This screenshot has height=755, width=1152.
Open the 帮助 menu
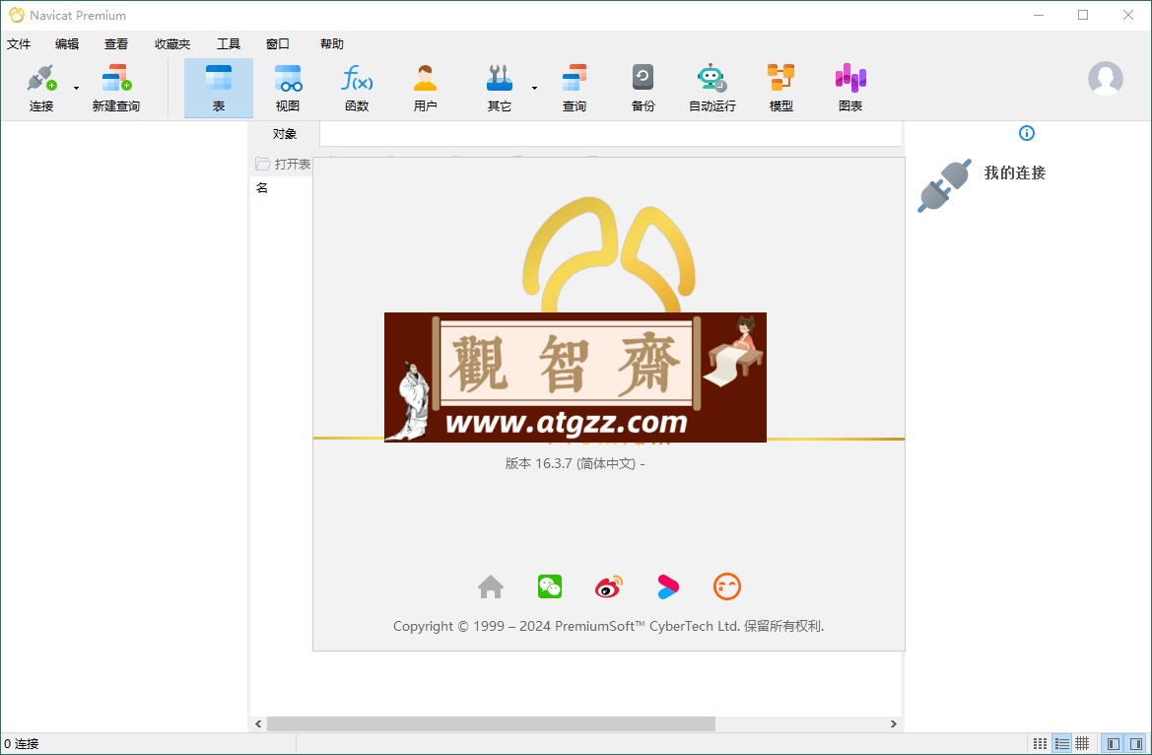point(332,44)
